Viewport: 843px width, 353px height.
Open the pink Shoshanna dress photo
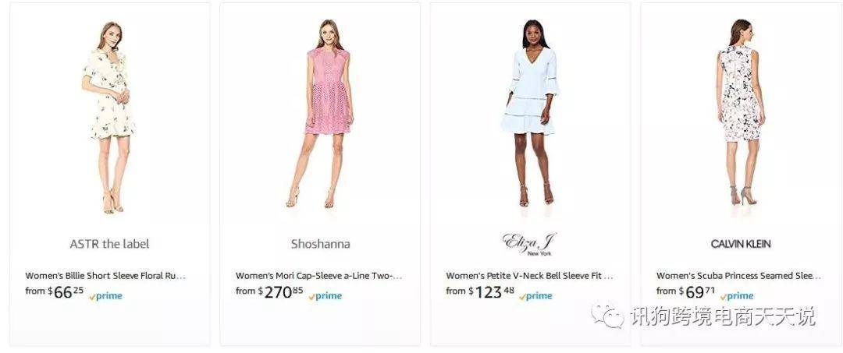pos(321,114)
